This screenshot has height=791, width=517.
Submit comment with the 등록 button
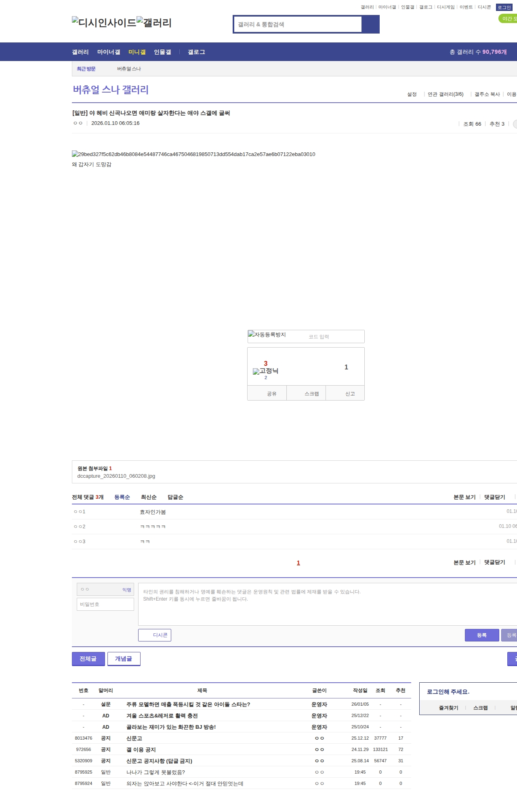(481, 635)
